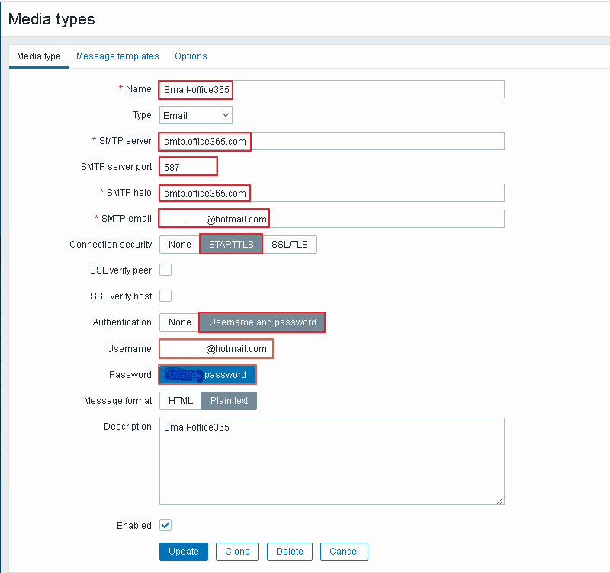610x573 pixels.
Task: Clone this media type
Action: point(237,552)
